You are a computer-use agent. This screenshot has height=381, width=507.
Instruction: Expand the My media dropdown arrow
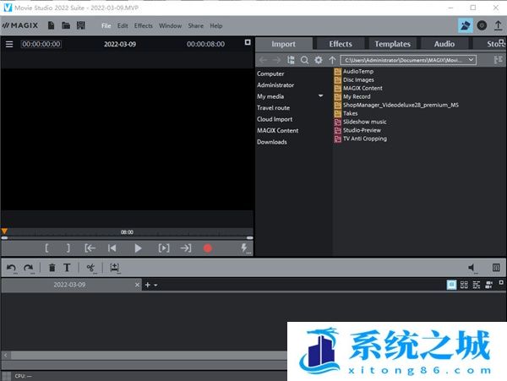[320, 95]
